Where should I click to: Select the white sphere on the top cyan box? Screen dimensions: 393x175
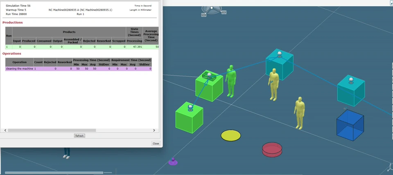pyautogui.click(x=280, y=53)
